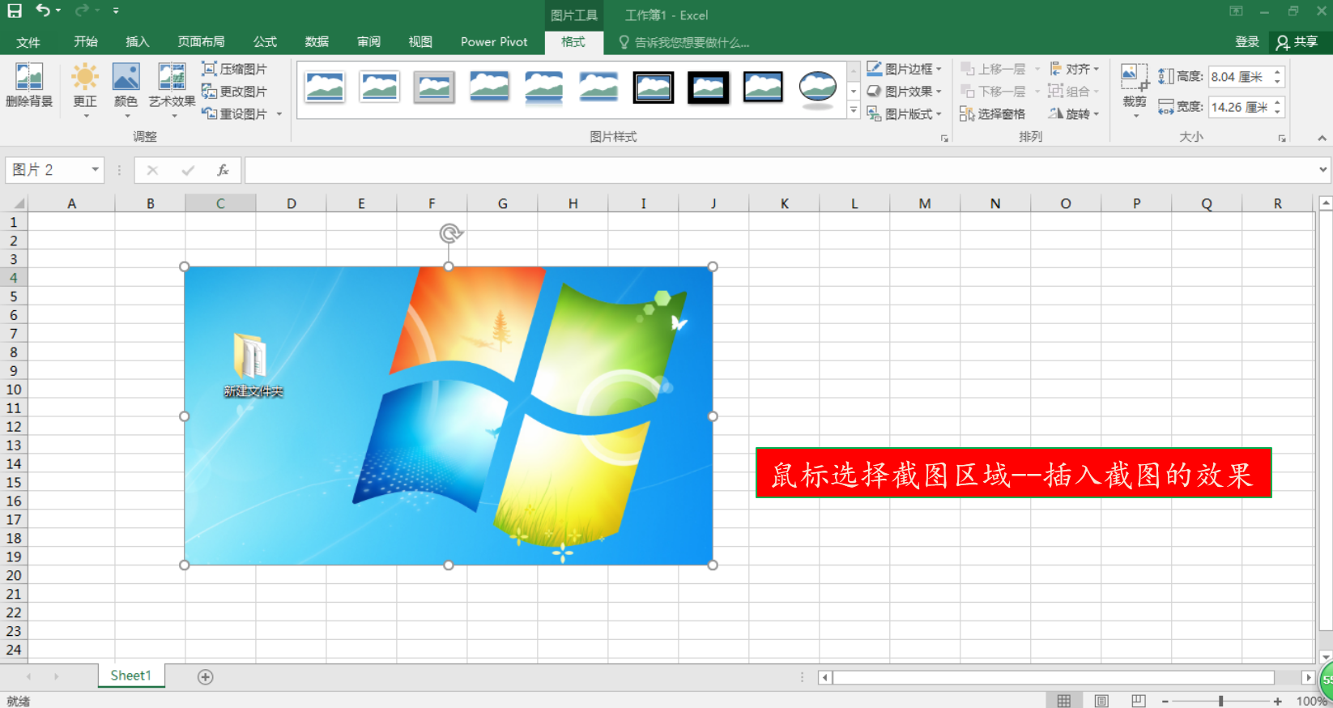Click the Insert Function fx button

pos(223,170)
